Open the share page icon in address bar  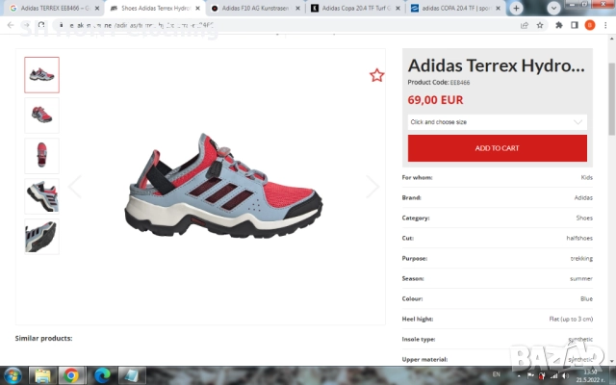point(524,25)
